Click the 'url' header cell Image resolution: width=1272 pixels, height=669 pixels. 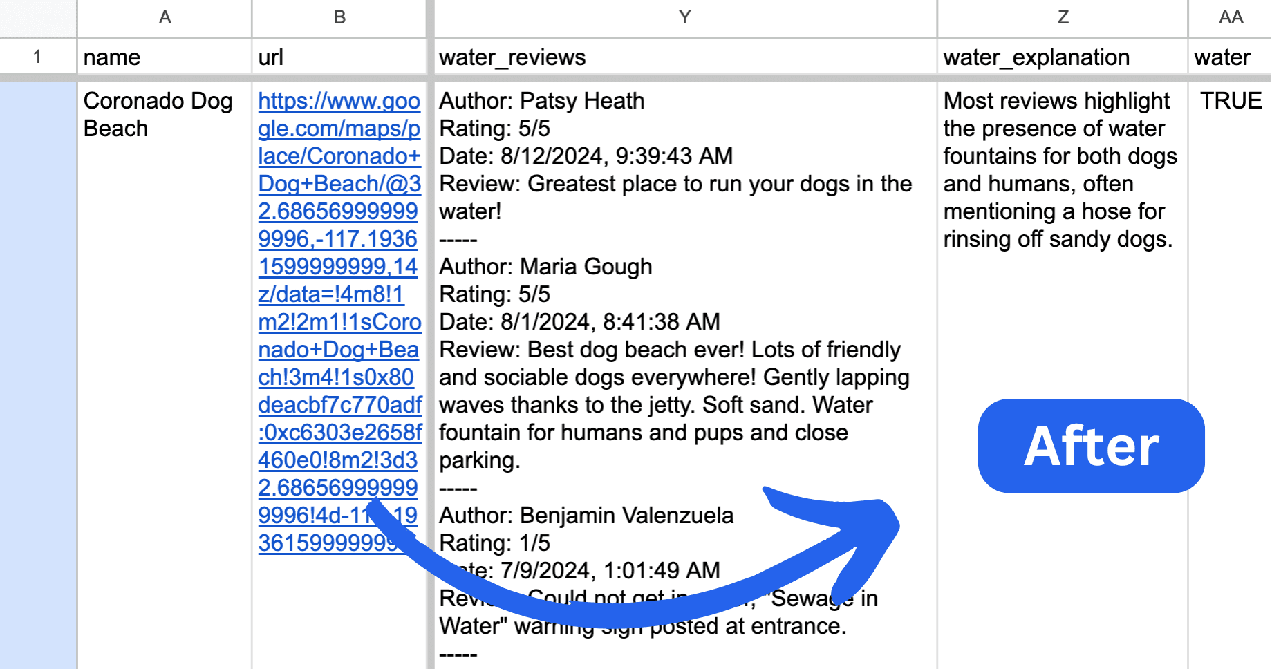pyautogui.click(x=339, y=57)
